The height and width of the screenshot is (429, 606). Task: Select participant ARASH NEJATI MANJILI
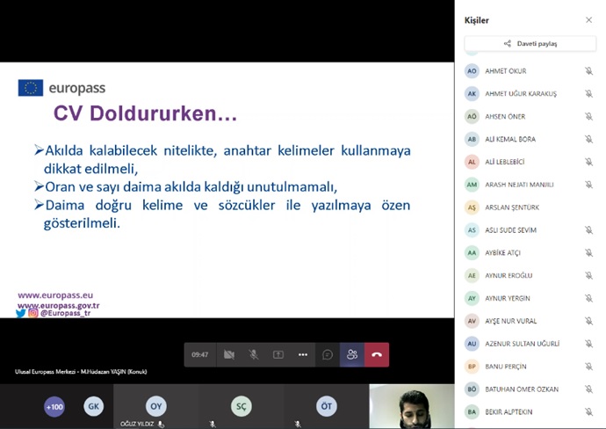pyautogui.click(x=529, y=185)
